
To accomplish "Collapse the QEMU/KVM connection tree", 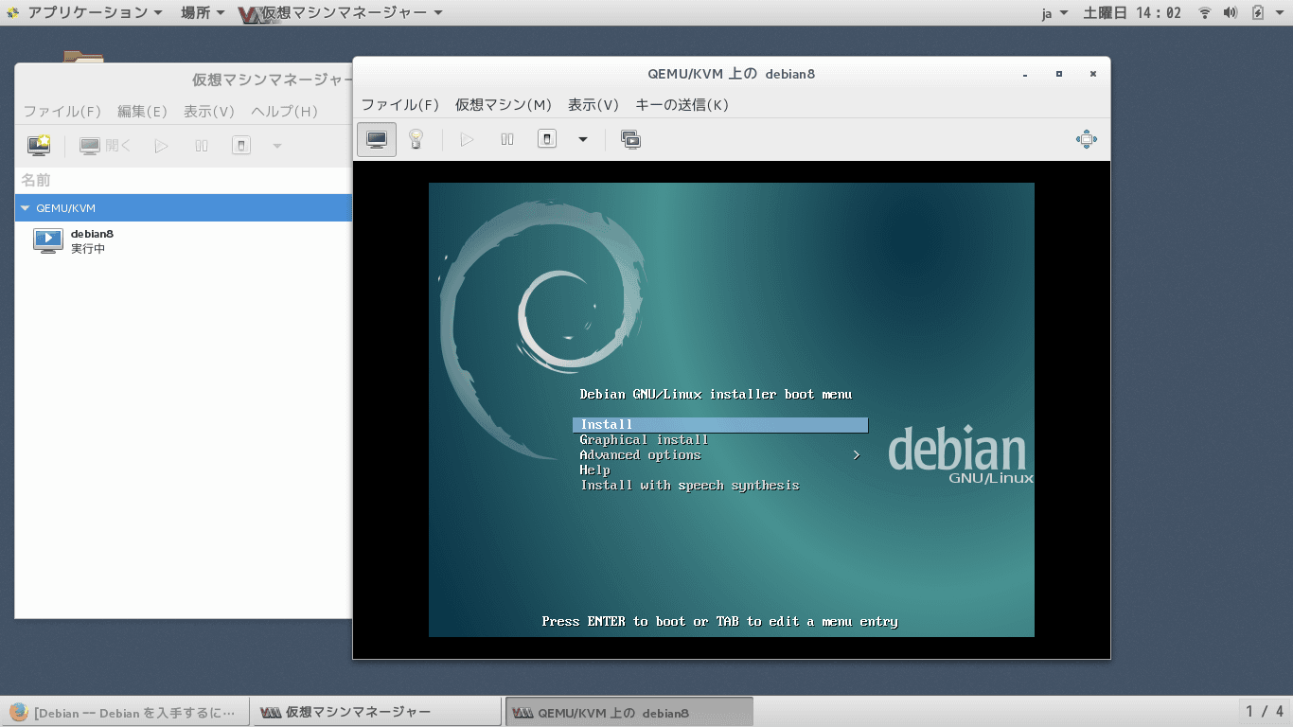I will click(26, 208).
